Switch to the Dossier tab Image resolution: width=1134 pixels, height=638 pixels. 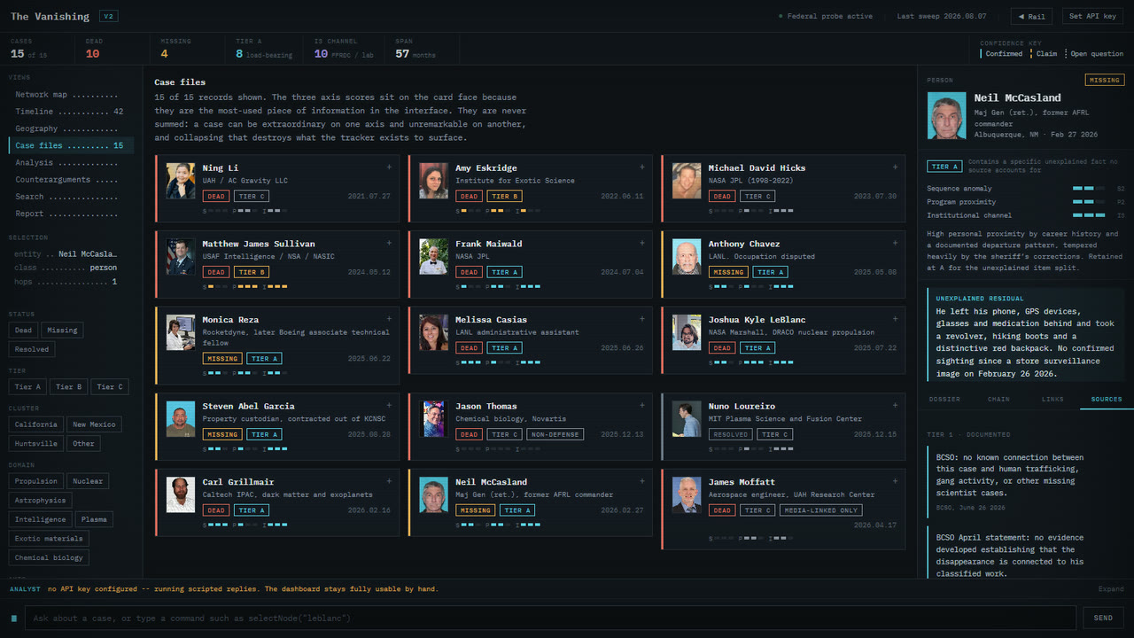point(944,400)
